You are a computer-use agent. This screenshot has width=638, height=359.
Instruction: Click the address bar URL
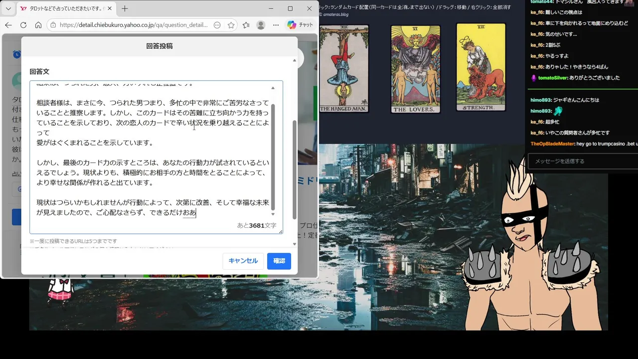(x=134, y=25)
